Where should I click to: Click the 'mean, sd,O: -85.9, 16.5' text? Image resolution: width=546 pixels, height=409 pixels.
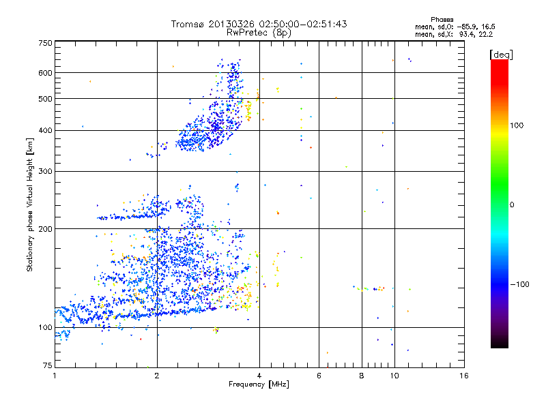pos(455,27)
